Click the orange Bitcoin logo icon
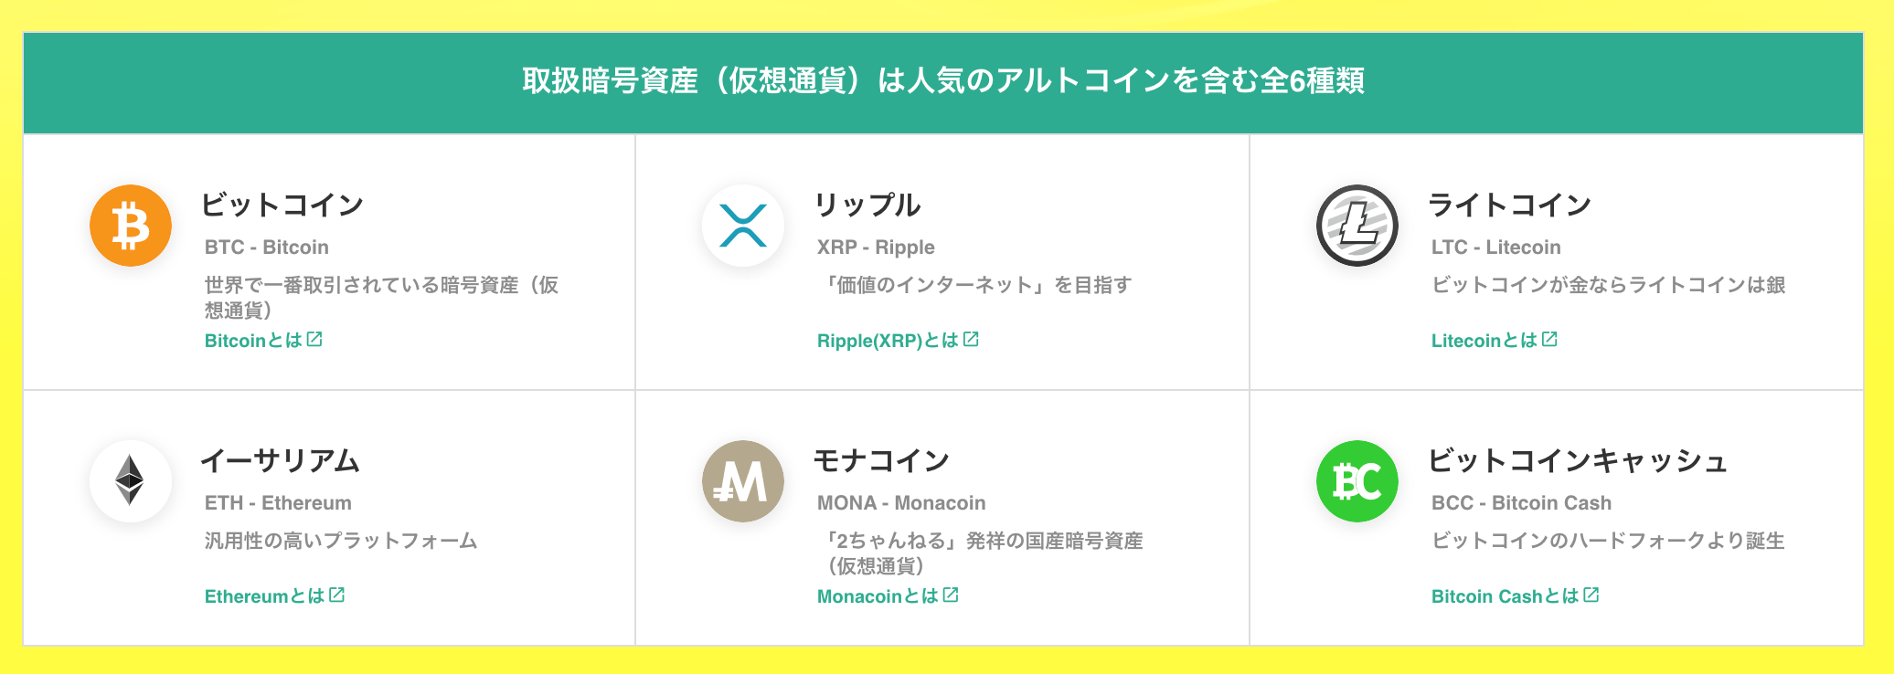Screen dimensions: 1894x674 click(131, 226)
